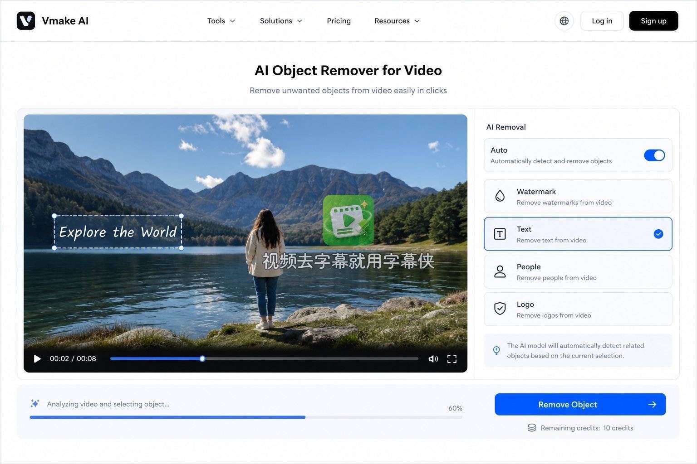The height and width of the screenshot is (464, 697).
Task: Uncheck the Text option checkmark
Action: 658,234
